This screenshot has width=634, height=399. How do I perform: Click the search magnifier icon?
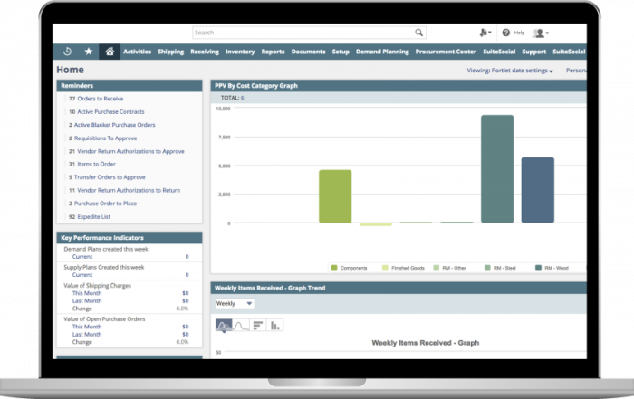pos(418,33)
